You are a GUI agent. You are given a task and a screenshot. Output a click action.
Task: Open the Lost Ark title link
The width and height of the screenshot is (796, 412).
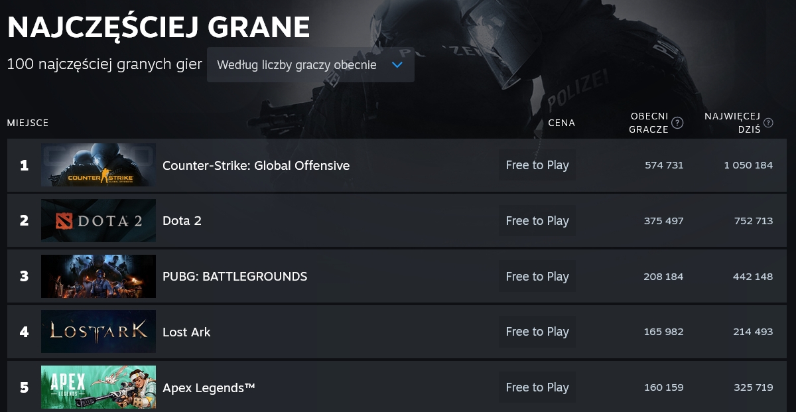tap(186, 332)
